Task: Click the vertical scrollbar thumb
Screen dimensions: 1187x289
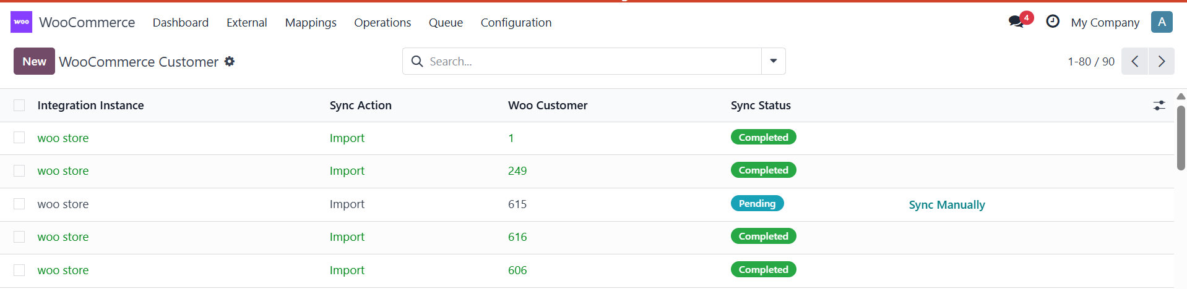Action: pos(1181,138)
